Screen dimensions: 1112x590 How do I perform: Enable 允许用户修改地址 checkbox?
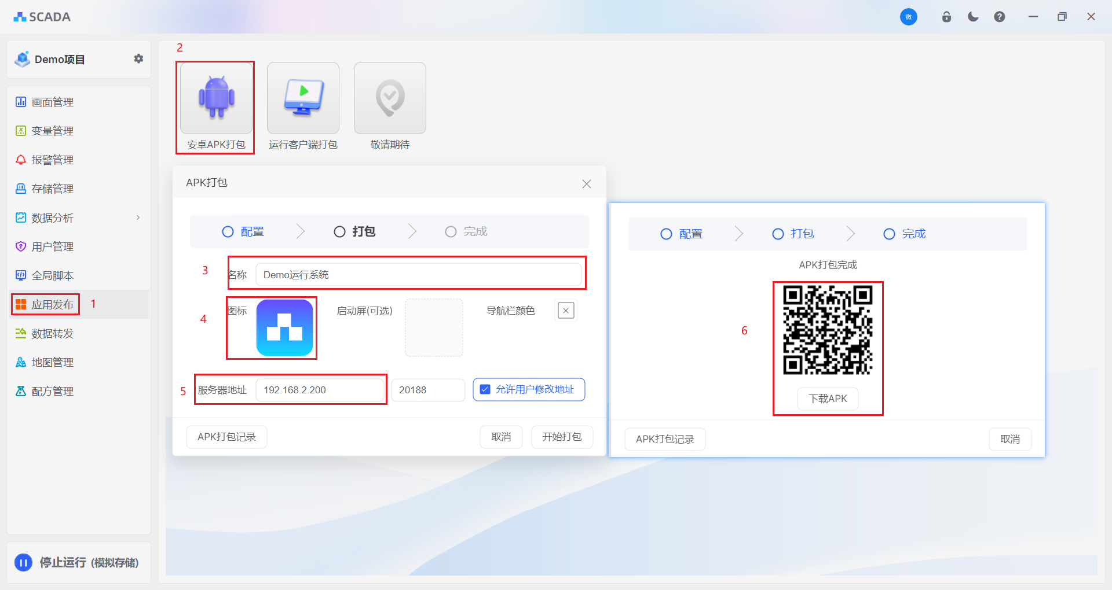click(x=485, y=389)
